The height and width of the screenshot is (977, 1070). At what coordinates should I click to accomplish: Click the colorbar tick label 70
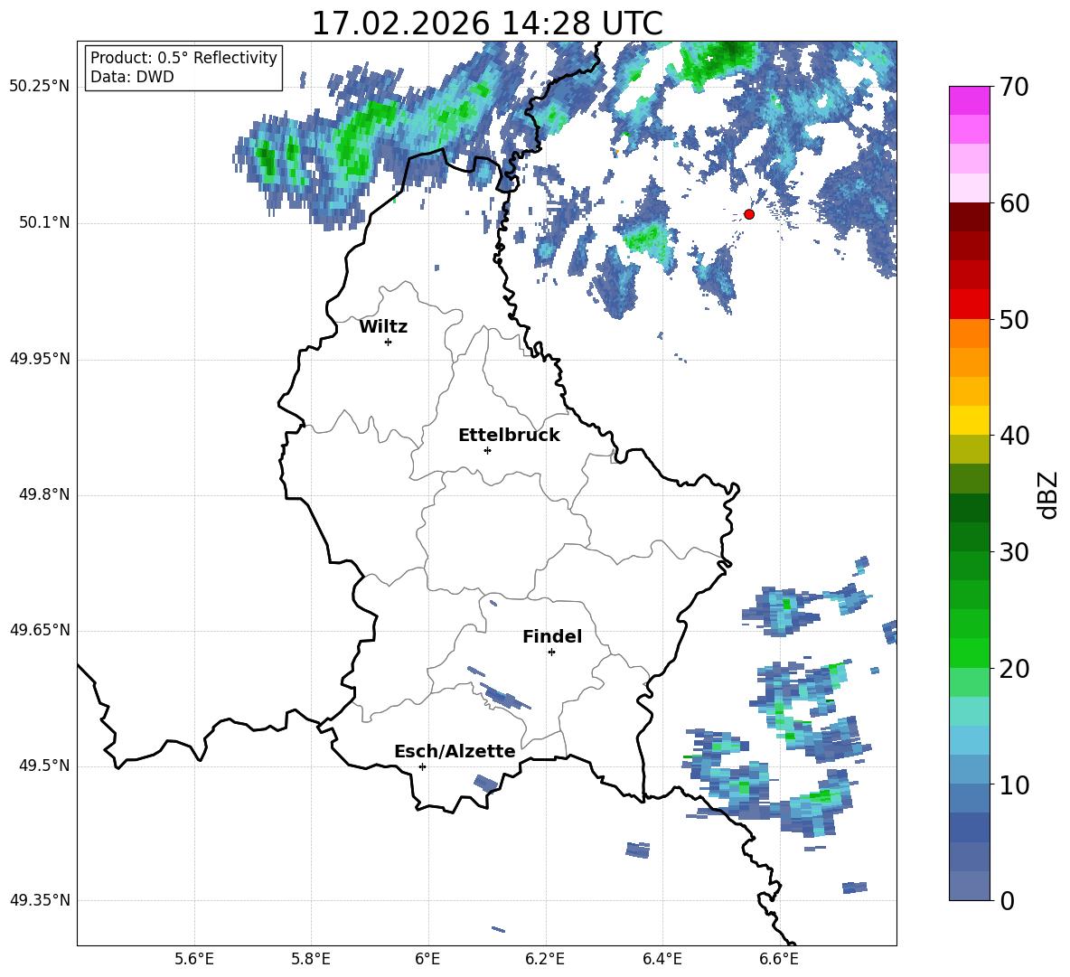click(1014, 88)
